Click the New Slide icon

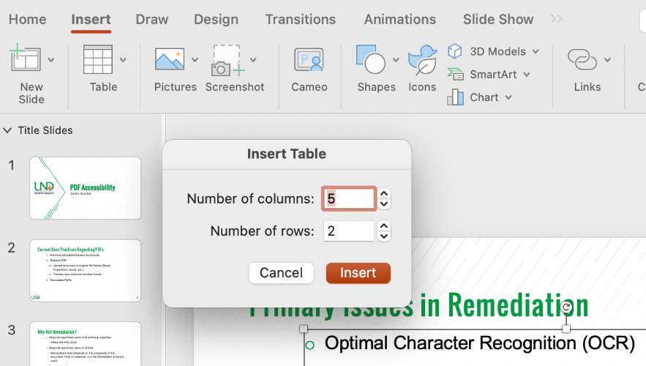tap(25, 58)
